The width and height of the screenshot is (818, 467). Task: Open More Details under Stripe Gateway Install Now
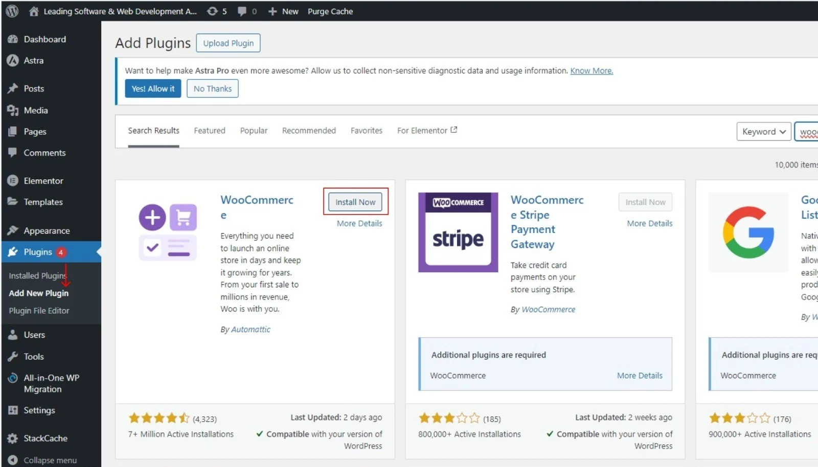click(x=650, y=223)
